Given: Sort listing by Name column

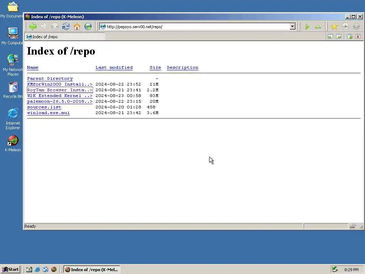Looking at the screenshot, I should point(32,67).
